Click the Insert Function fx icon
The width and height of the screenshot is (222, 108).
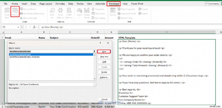pyautogui.click(x=34, y=27)
